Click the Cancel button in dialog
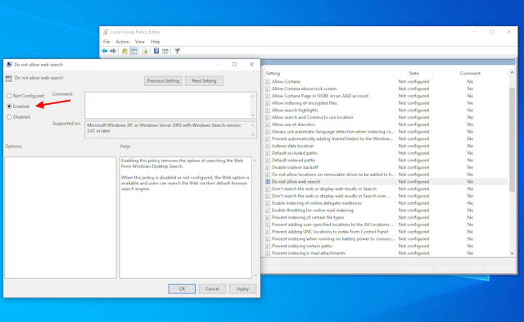524x322 pixels. [212, 289]
